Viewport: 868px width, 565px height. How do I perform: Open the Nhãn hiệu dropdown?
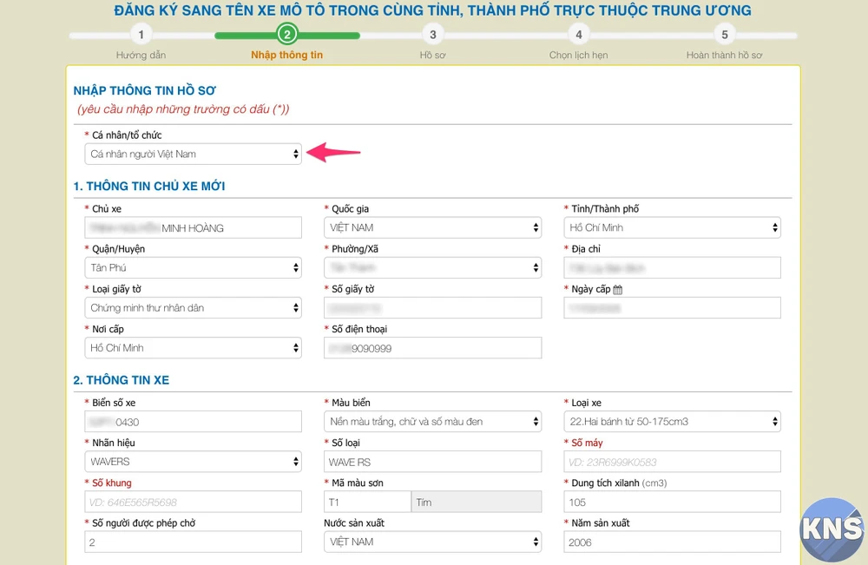[193, 462]
